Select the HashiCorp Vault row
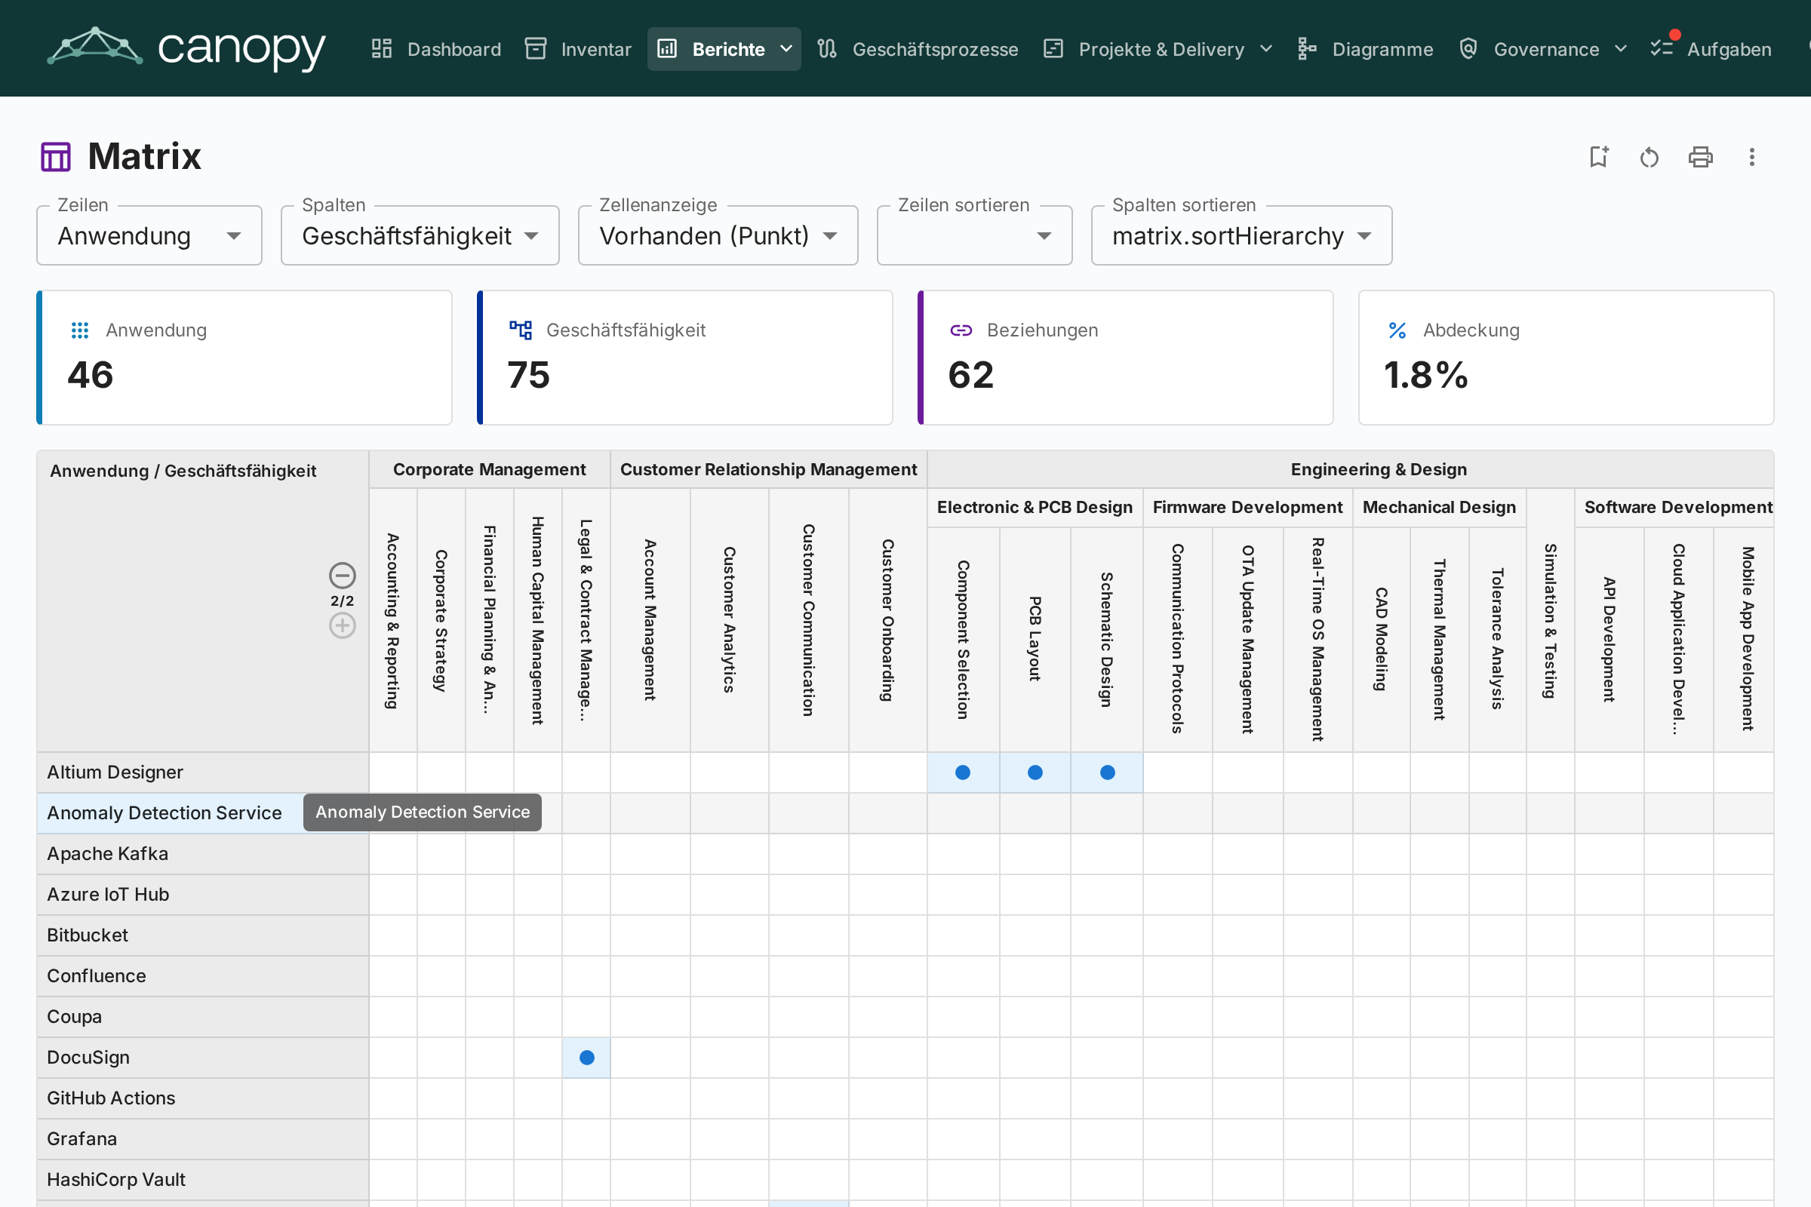 click(x=203, y=1180)
